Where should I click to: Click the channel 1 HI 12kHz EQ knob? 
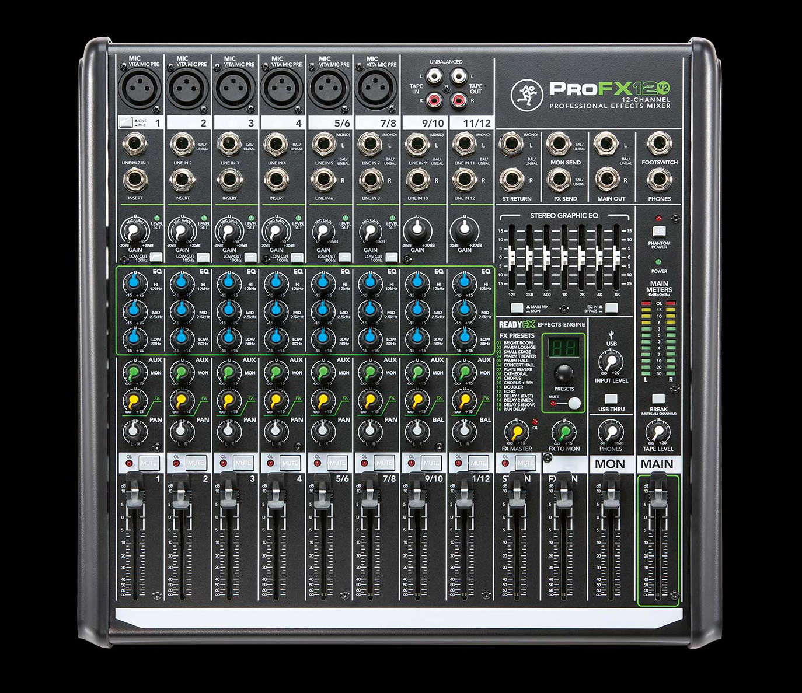135,283
